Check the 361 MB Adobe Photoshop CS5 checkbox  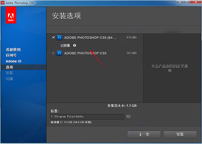click(53, 53)
